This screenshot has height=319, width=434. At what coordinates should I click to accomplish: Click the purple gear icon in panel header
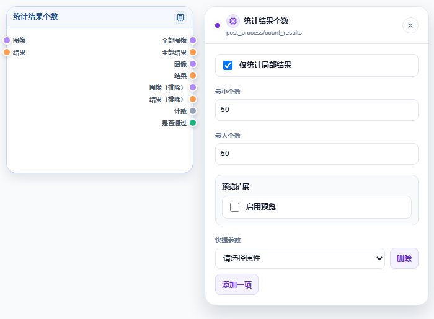tap(233, 21)
